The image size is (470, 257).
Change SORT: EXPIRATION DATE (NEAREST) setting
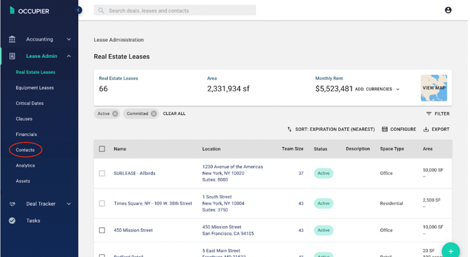335,130
